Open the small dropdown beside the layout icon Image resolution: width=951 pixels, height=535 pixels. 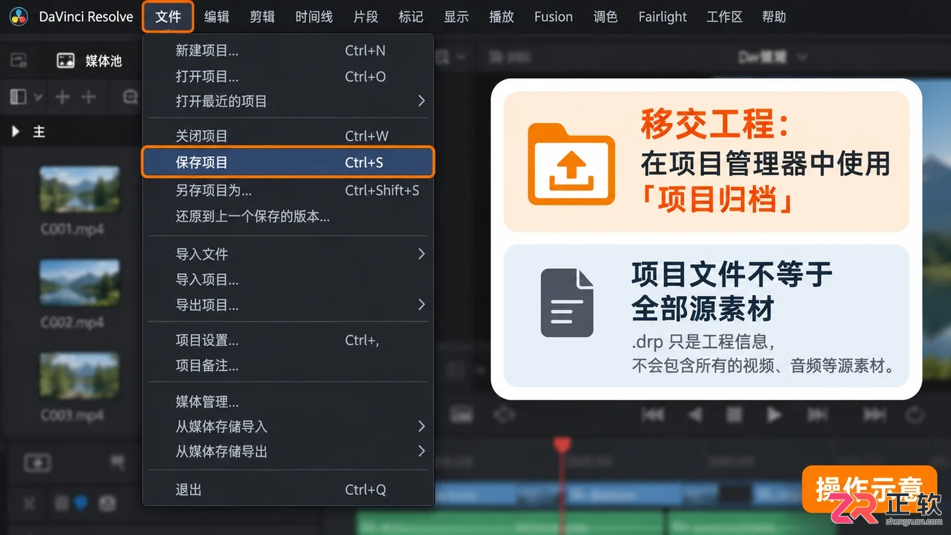click(x=38, y=98)
